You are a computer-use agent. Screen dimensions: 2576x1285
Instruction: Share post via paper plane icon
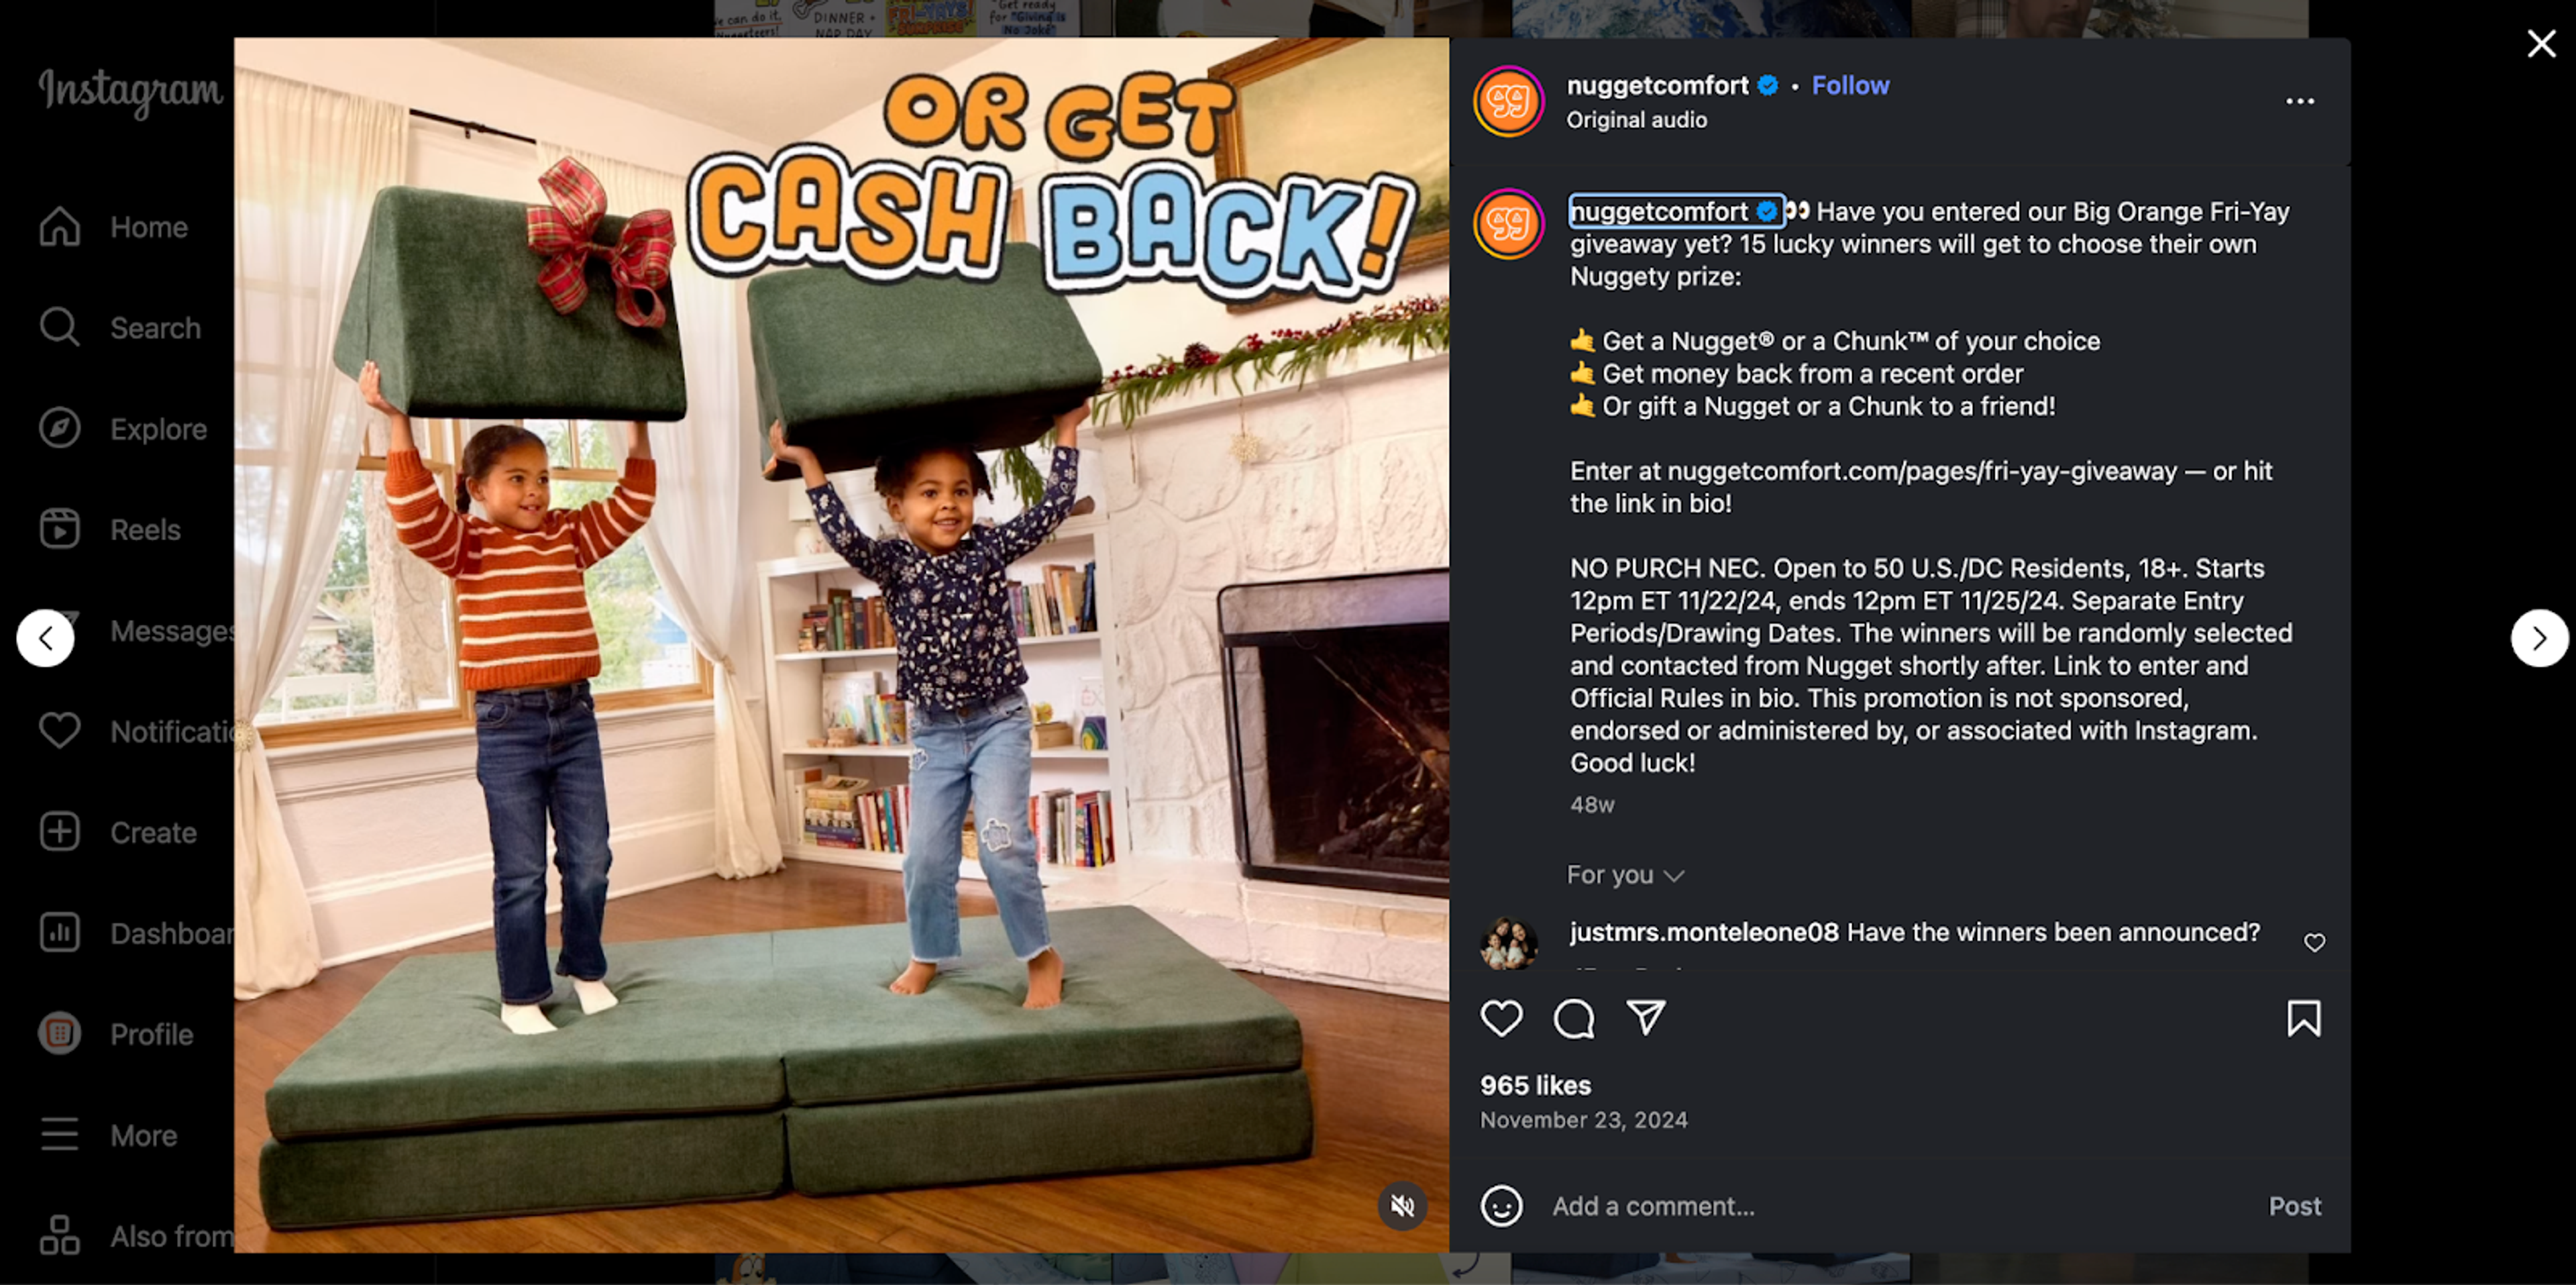(1646, 1018)
